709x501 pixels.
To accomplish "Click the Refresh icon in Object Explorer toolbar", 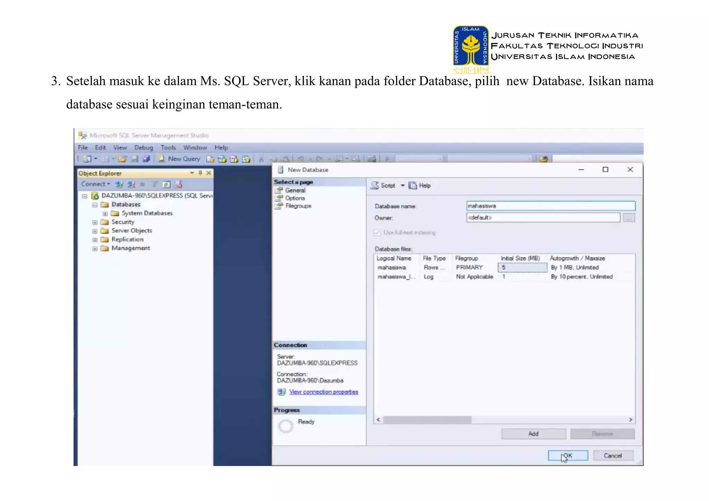I will (167, 184).
